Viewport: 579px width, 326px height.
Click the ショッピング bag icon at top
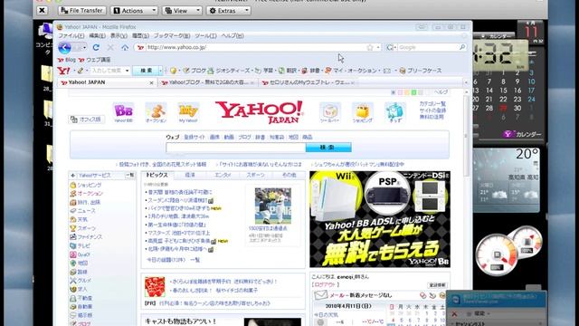[x=362, y=112]
